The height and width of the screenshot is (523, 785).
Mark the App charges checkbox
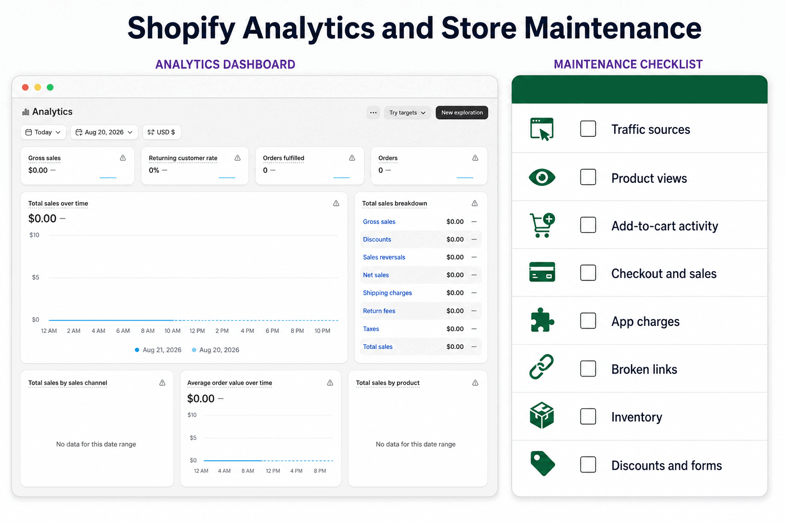(x=588, y=321)
